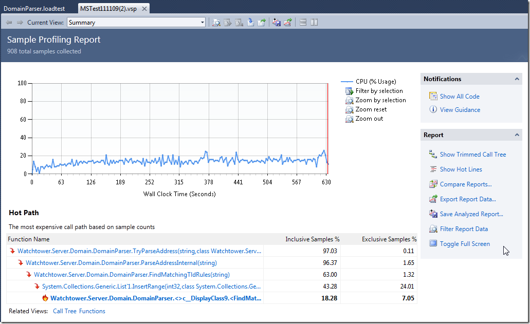Click inside the CPU usage graph area
The image size is (530, 324).
coord(180,128)
